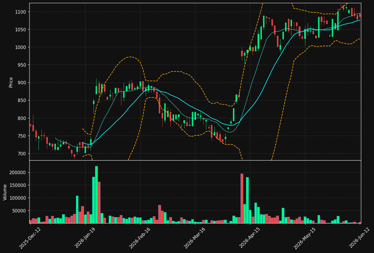
Task: Click the 2026-May-15 date label
Action: (x=304, y=238)
